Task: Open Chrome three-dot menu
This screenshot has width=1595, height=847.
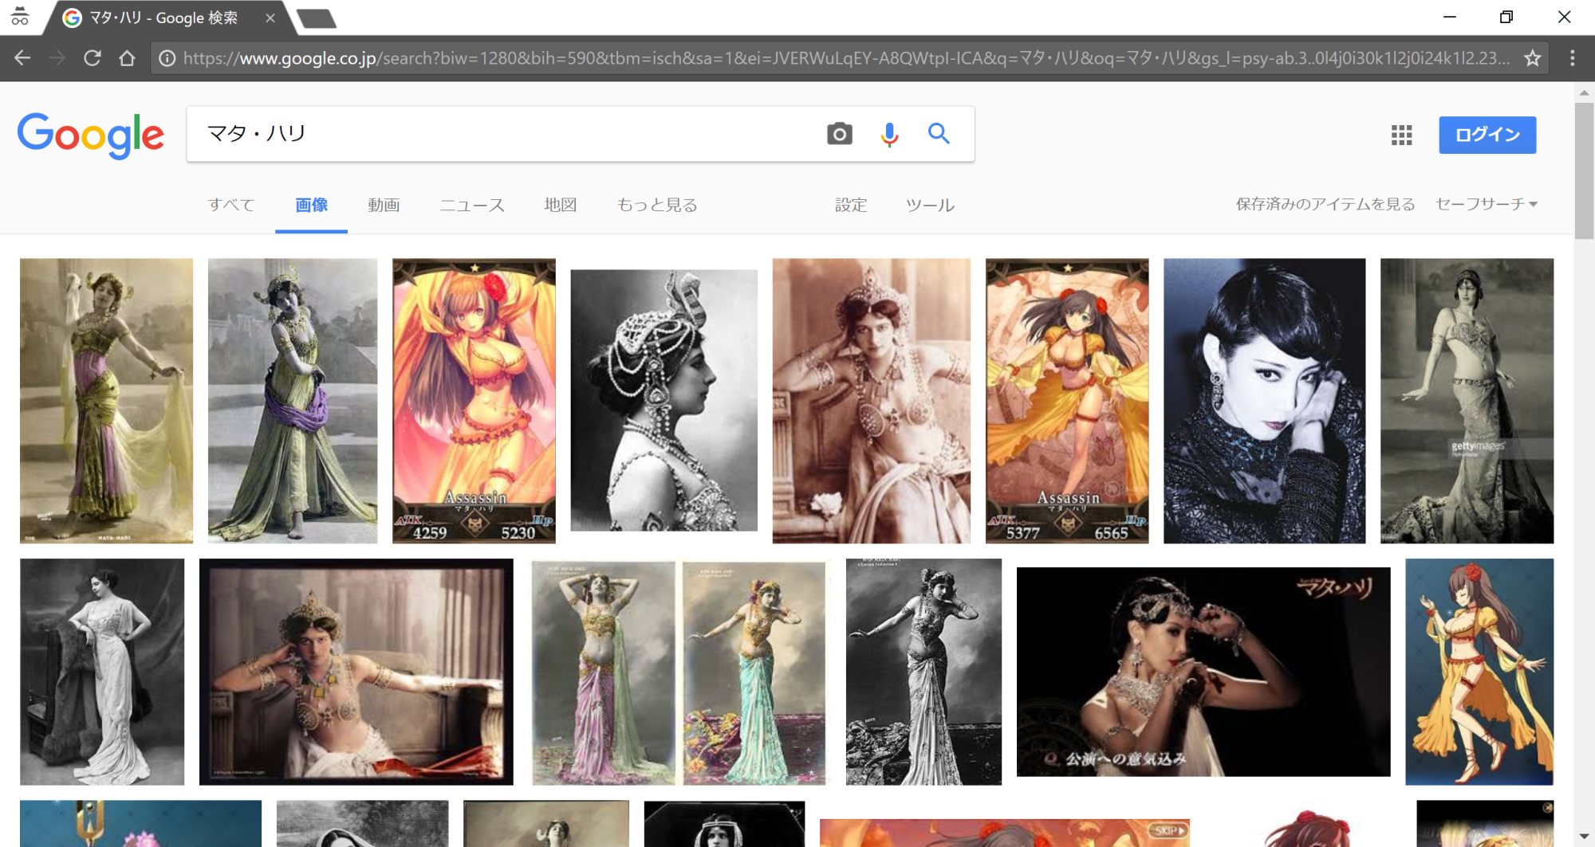Action: [1572, 58]
